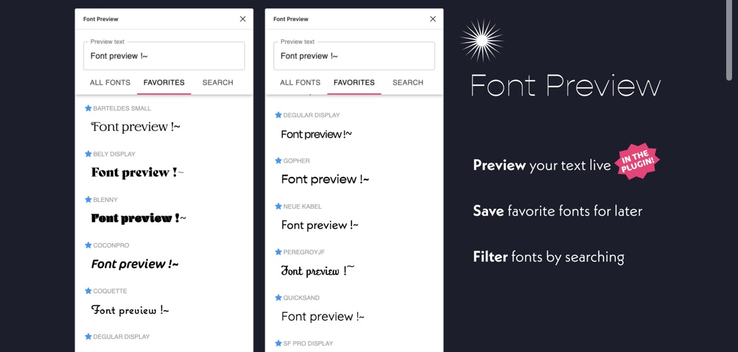Viewport: 738px width, 352px height.
Task: Focus the right panel Preview text field
Action: click(x=354, y=56)
